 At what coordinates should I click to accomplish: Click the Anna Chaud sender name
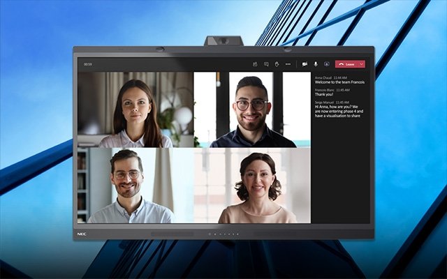[x=323, y=77]
